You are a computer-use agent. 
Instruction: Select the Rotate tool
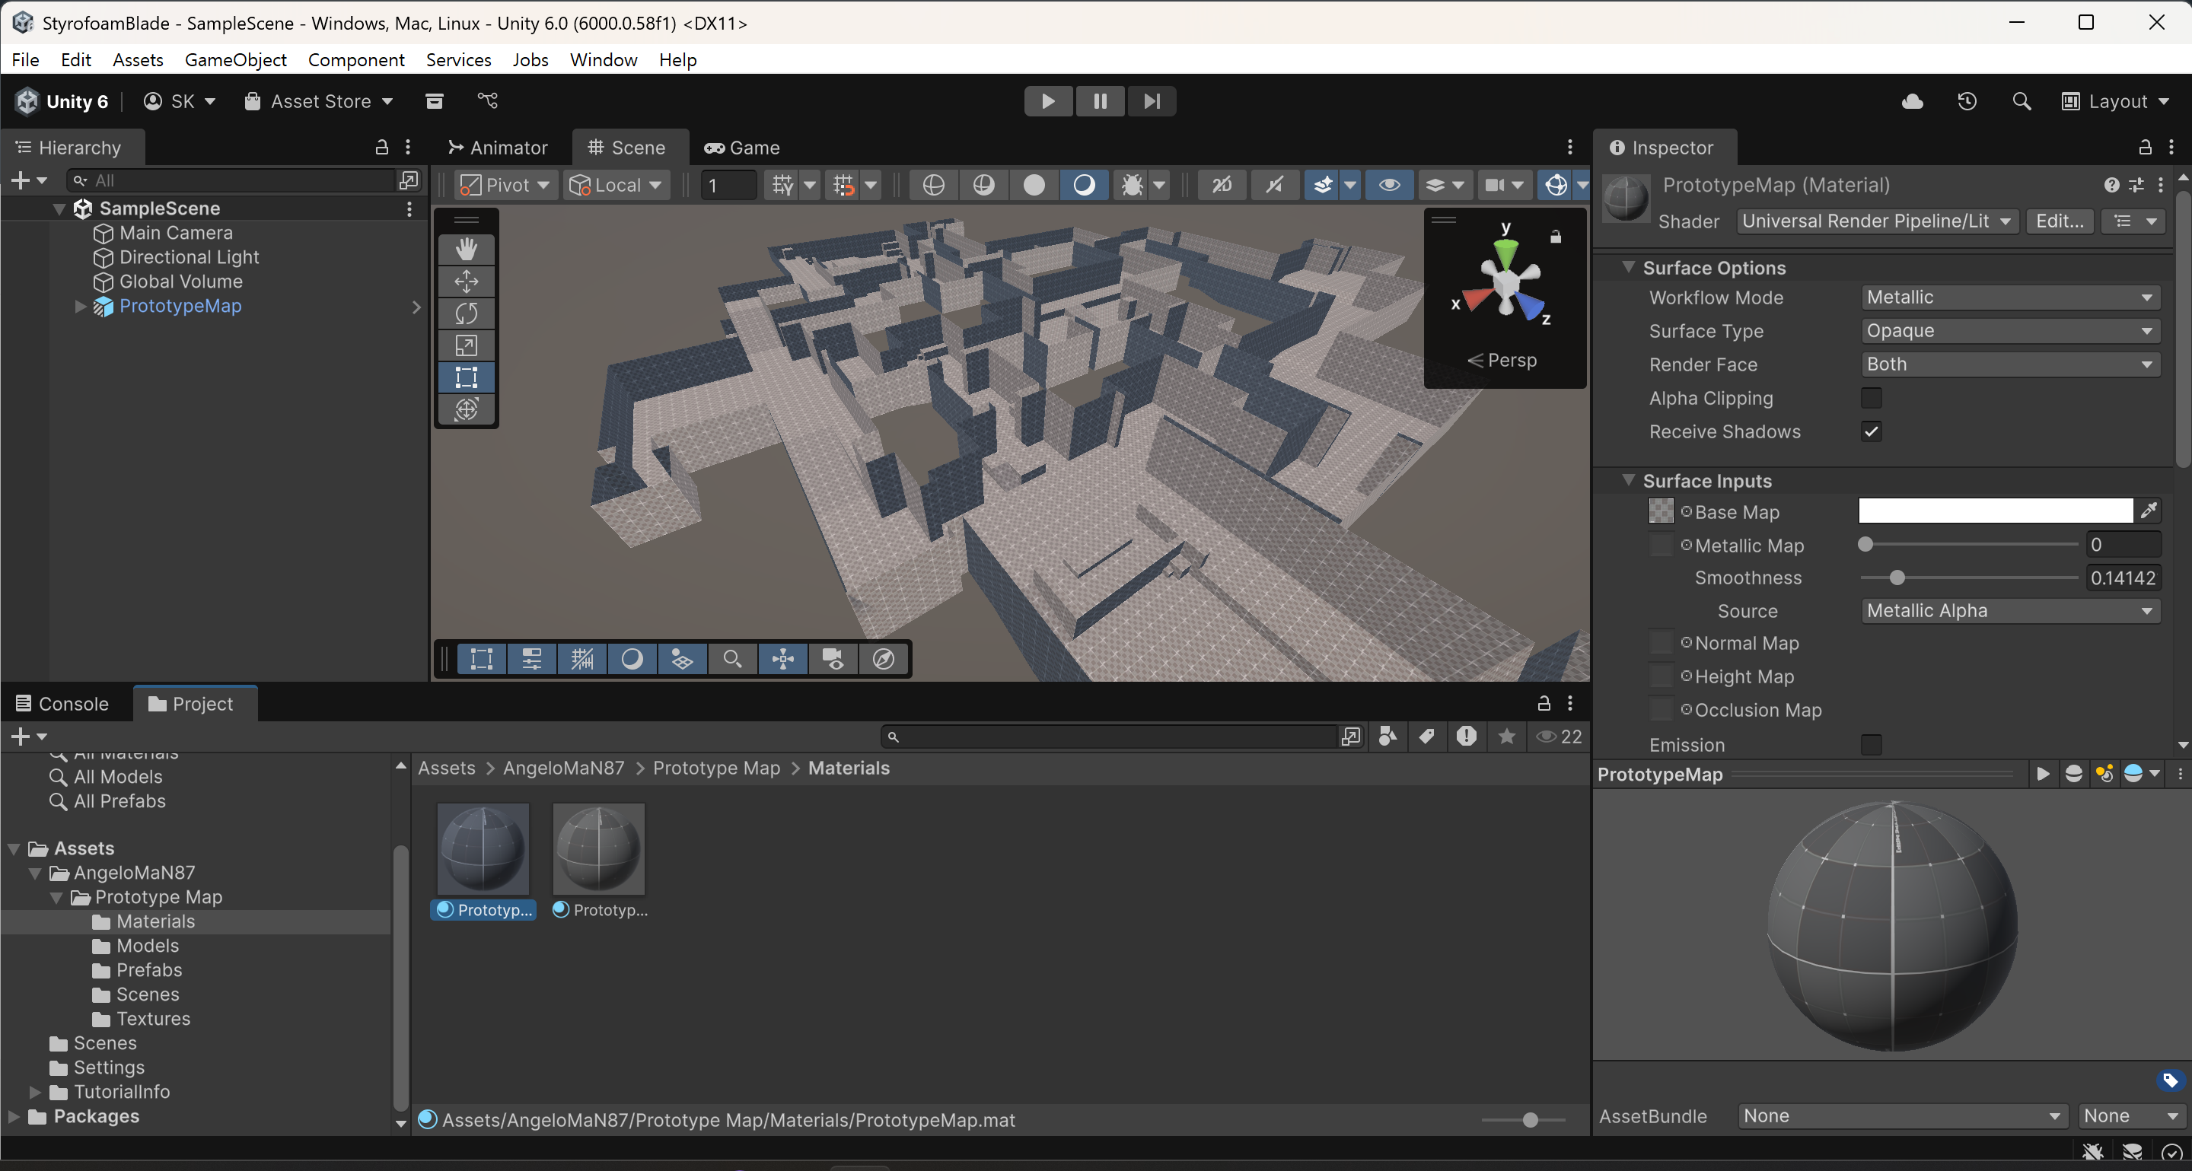pos(466,313)
